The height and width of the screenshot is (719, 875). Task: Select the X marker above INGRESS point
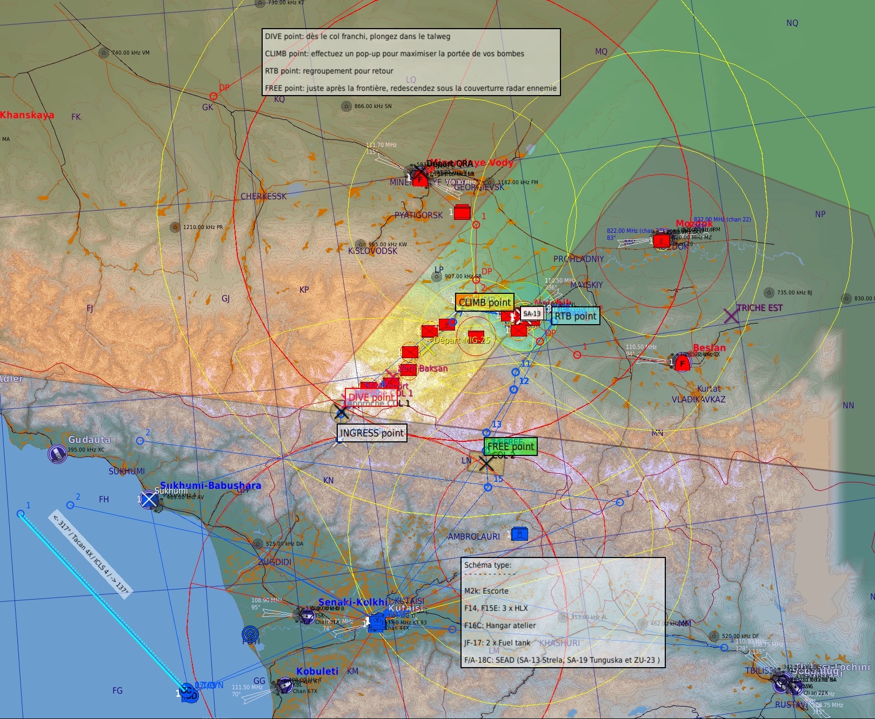[340, 413]
